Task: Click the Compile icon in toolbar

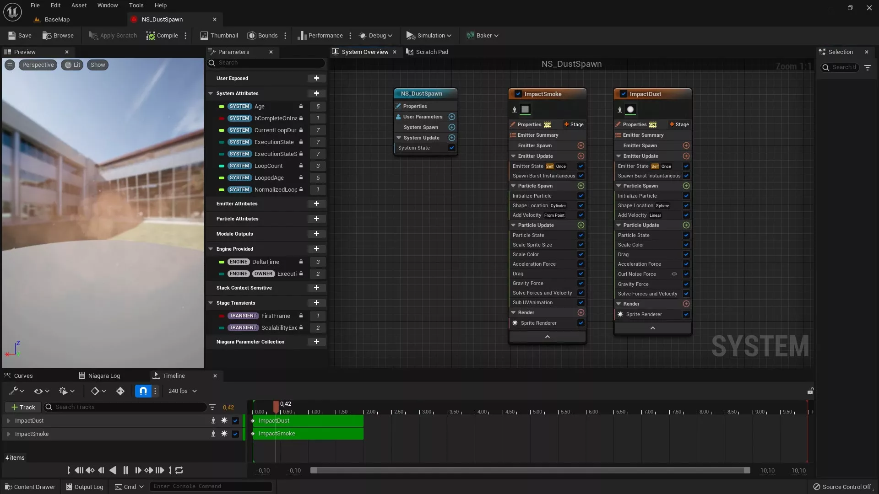Action: tap(151, 36)
